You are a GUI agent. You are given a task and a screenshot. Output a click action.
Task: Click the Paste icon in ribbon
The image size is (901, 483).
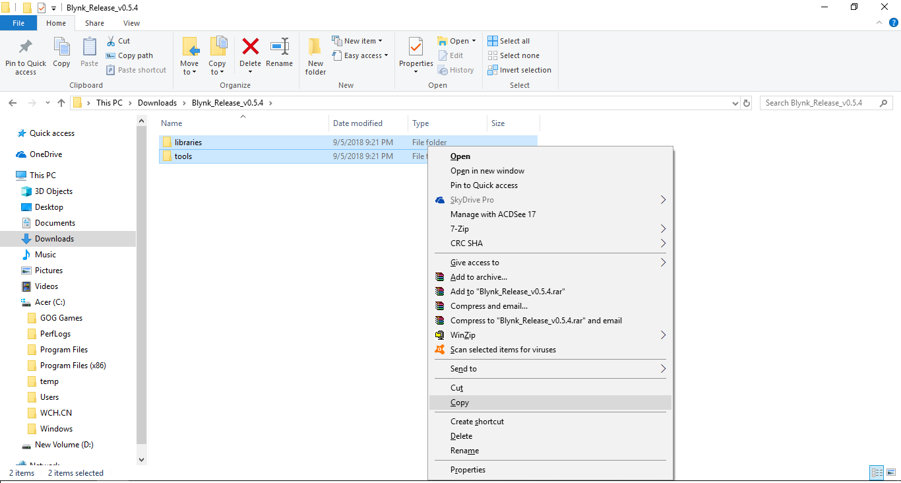[x=89, y=53]
